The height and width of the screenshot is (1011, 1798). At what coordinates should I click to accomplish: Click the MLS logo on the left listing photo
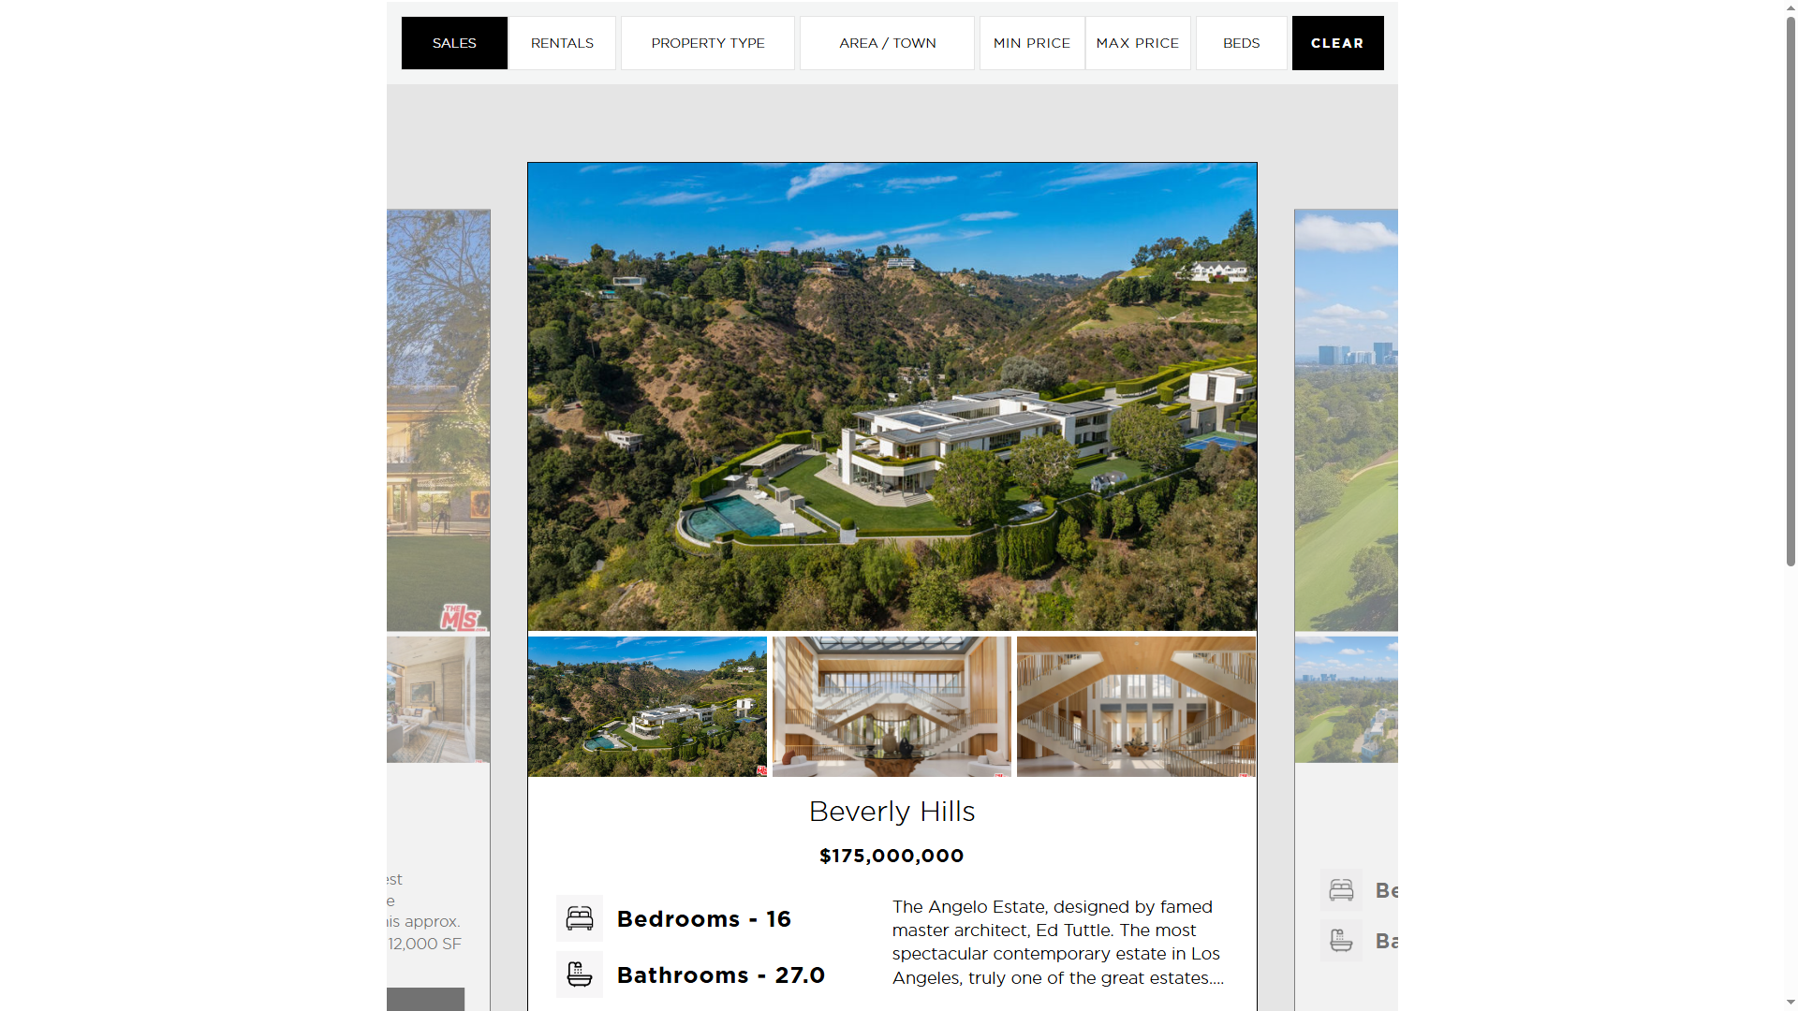tap(462, 618)
